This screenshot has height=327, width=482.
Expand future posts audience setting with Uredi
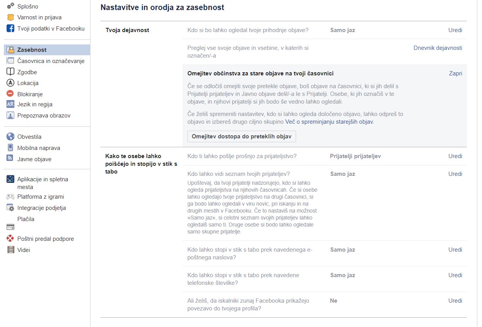coord(455,30)
